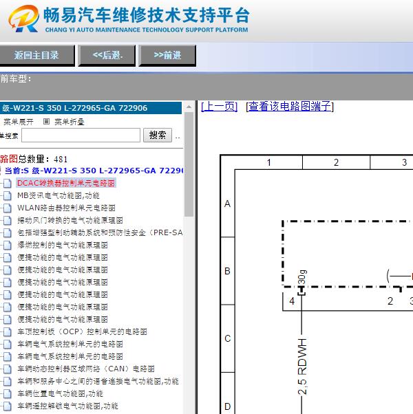The width and height of the screenshot is (413, 414).
Task: Click the sidebar scrollbar thumb
Action: (x=189, y=164)
